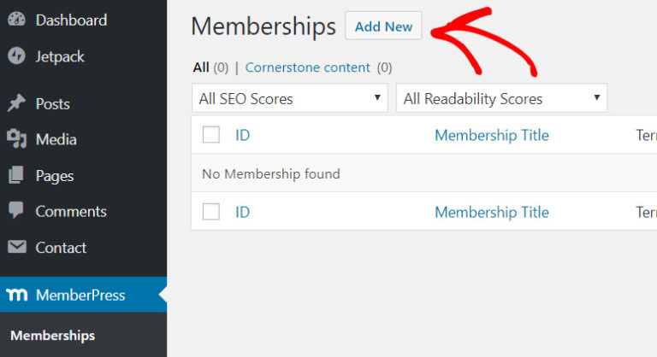Show All memberships filter link
The width and height of the screenshot is (657, 357).
(x=201, y=67)
